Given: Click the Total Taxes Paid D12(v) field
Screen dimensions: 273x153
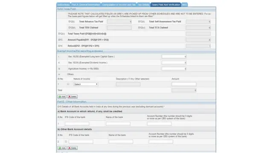Looking at the screenshot, I should point(198,34).
